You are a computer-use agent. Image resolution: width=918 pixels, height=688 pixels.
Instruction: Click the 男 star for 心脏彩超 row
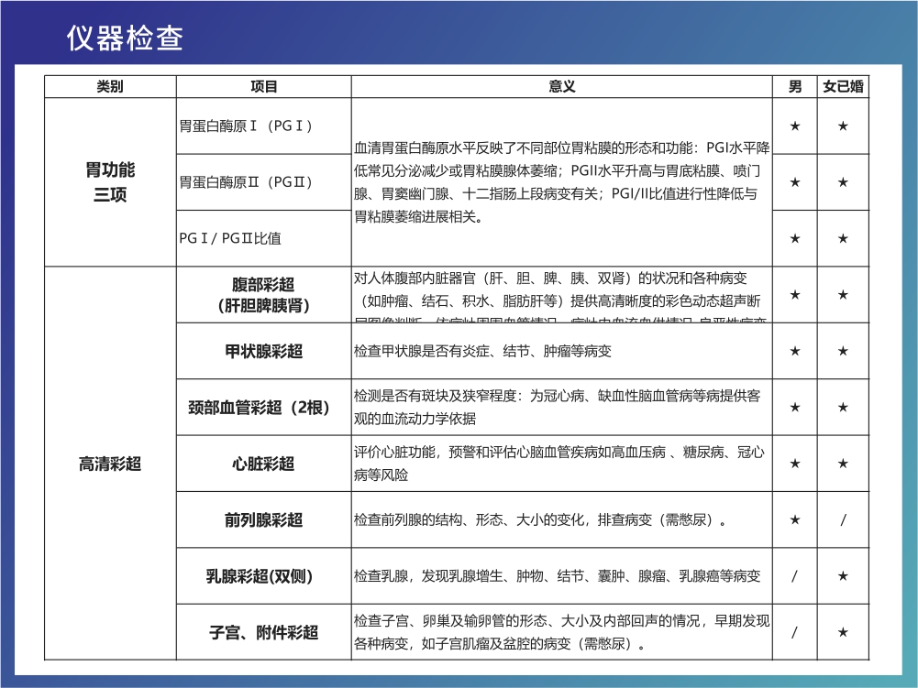pyautogui.click(x=794, y=464)
